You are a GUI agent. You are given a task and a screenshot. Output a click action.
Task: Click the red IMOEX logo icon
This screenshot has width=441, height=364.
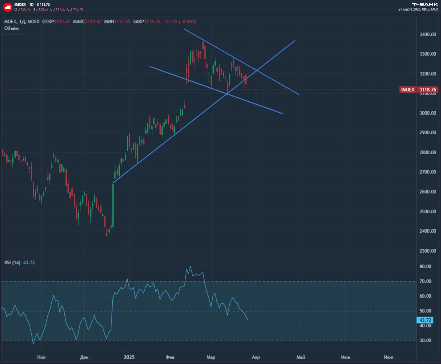7,7
